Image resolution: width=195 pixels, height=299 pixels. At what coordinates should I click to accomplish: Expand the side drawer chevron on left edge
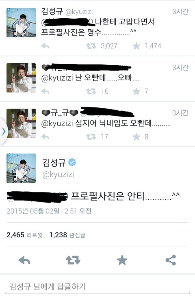(3, 131)
